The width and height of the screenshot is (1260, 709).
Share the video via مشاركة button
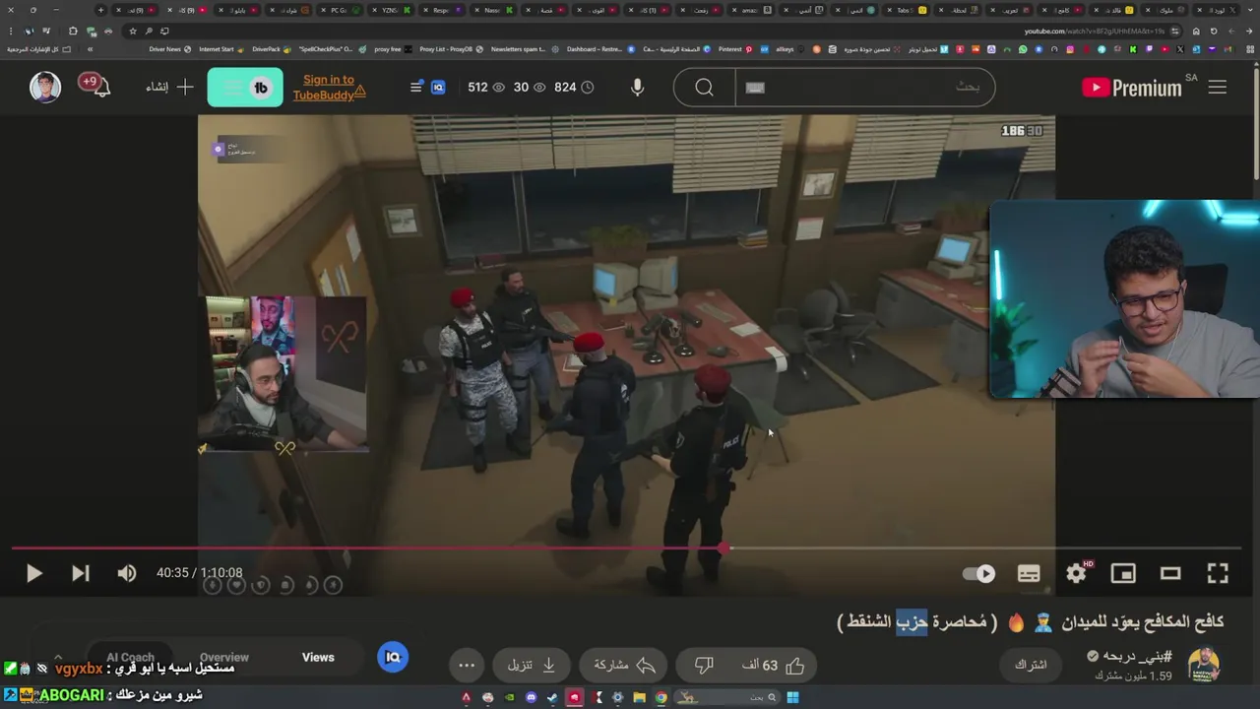[x=624, y=666]
